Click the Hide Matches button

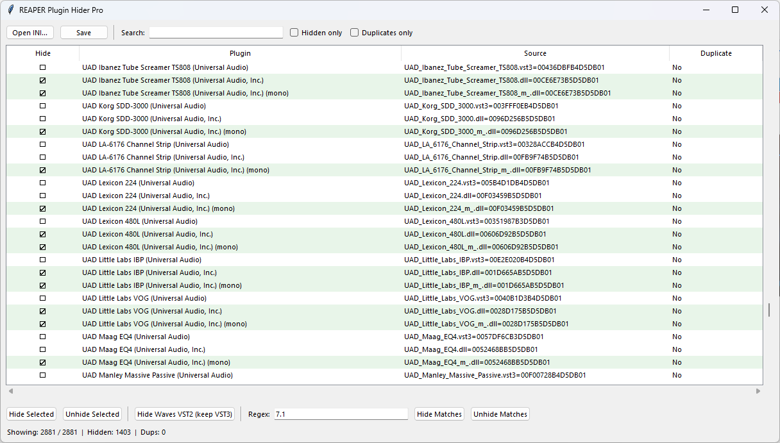pos(439,414)
